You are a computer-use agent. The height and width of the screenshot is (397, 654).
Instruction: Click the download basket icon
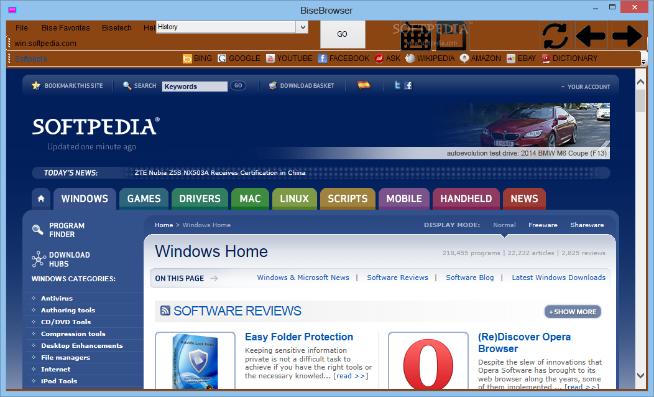(x=273, y=86)
